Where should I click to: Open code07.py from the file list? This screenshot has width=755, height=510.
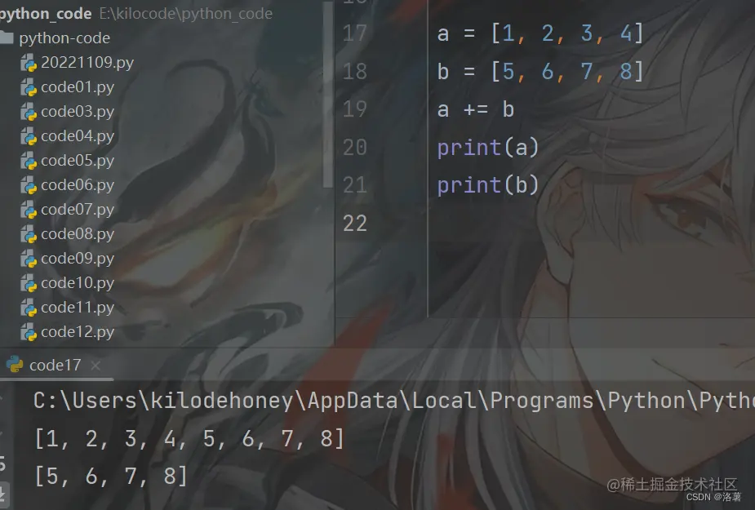[78, 210]
